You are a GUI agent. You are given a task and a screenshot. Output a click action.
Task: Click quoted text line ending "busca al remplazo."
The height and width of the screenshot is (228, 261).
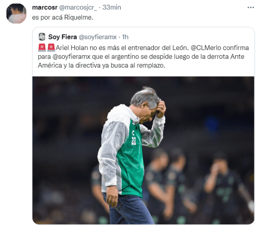click(100, 65)
